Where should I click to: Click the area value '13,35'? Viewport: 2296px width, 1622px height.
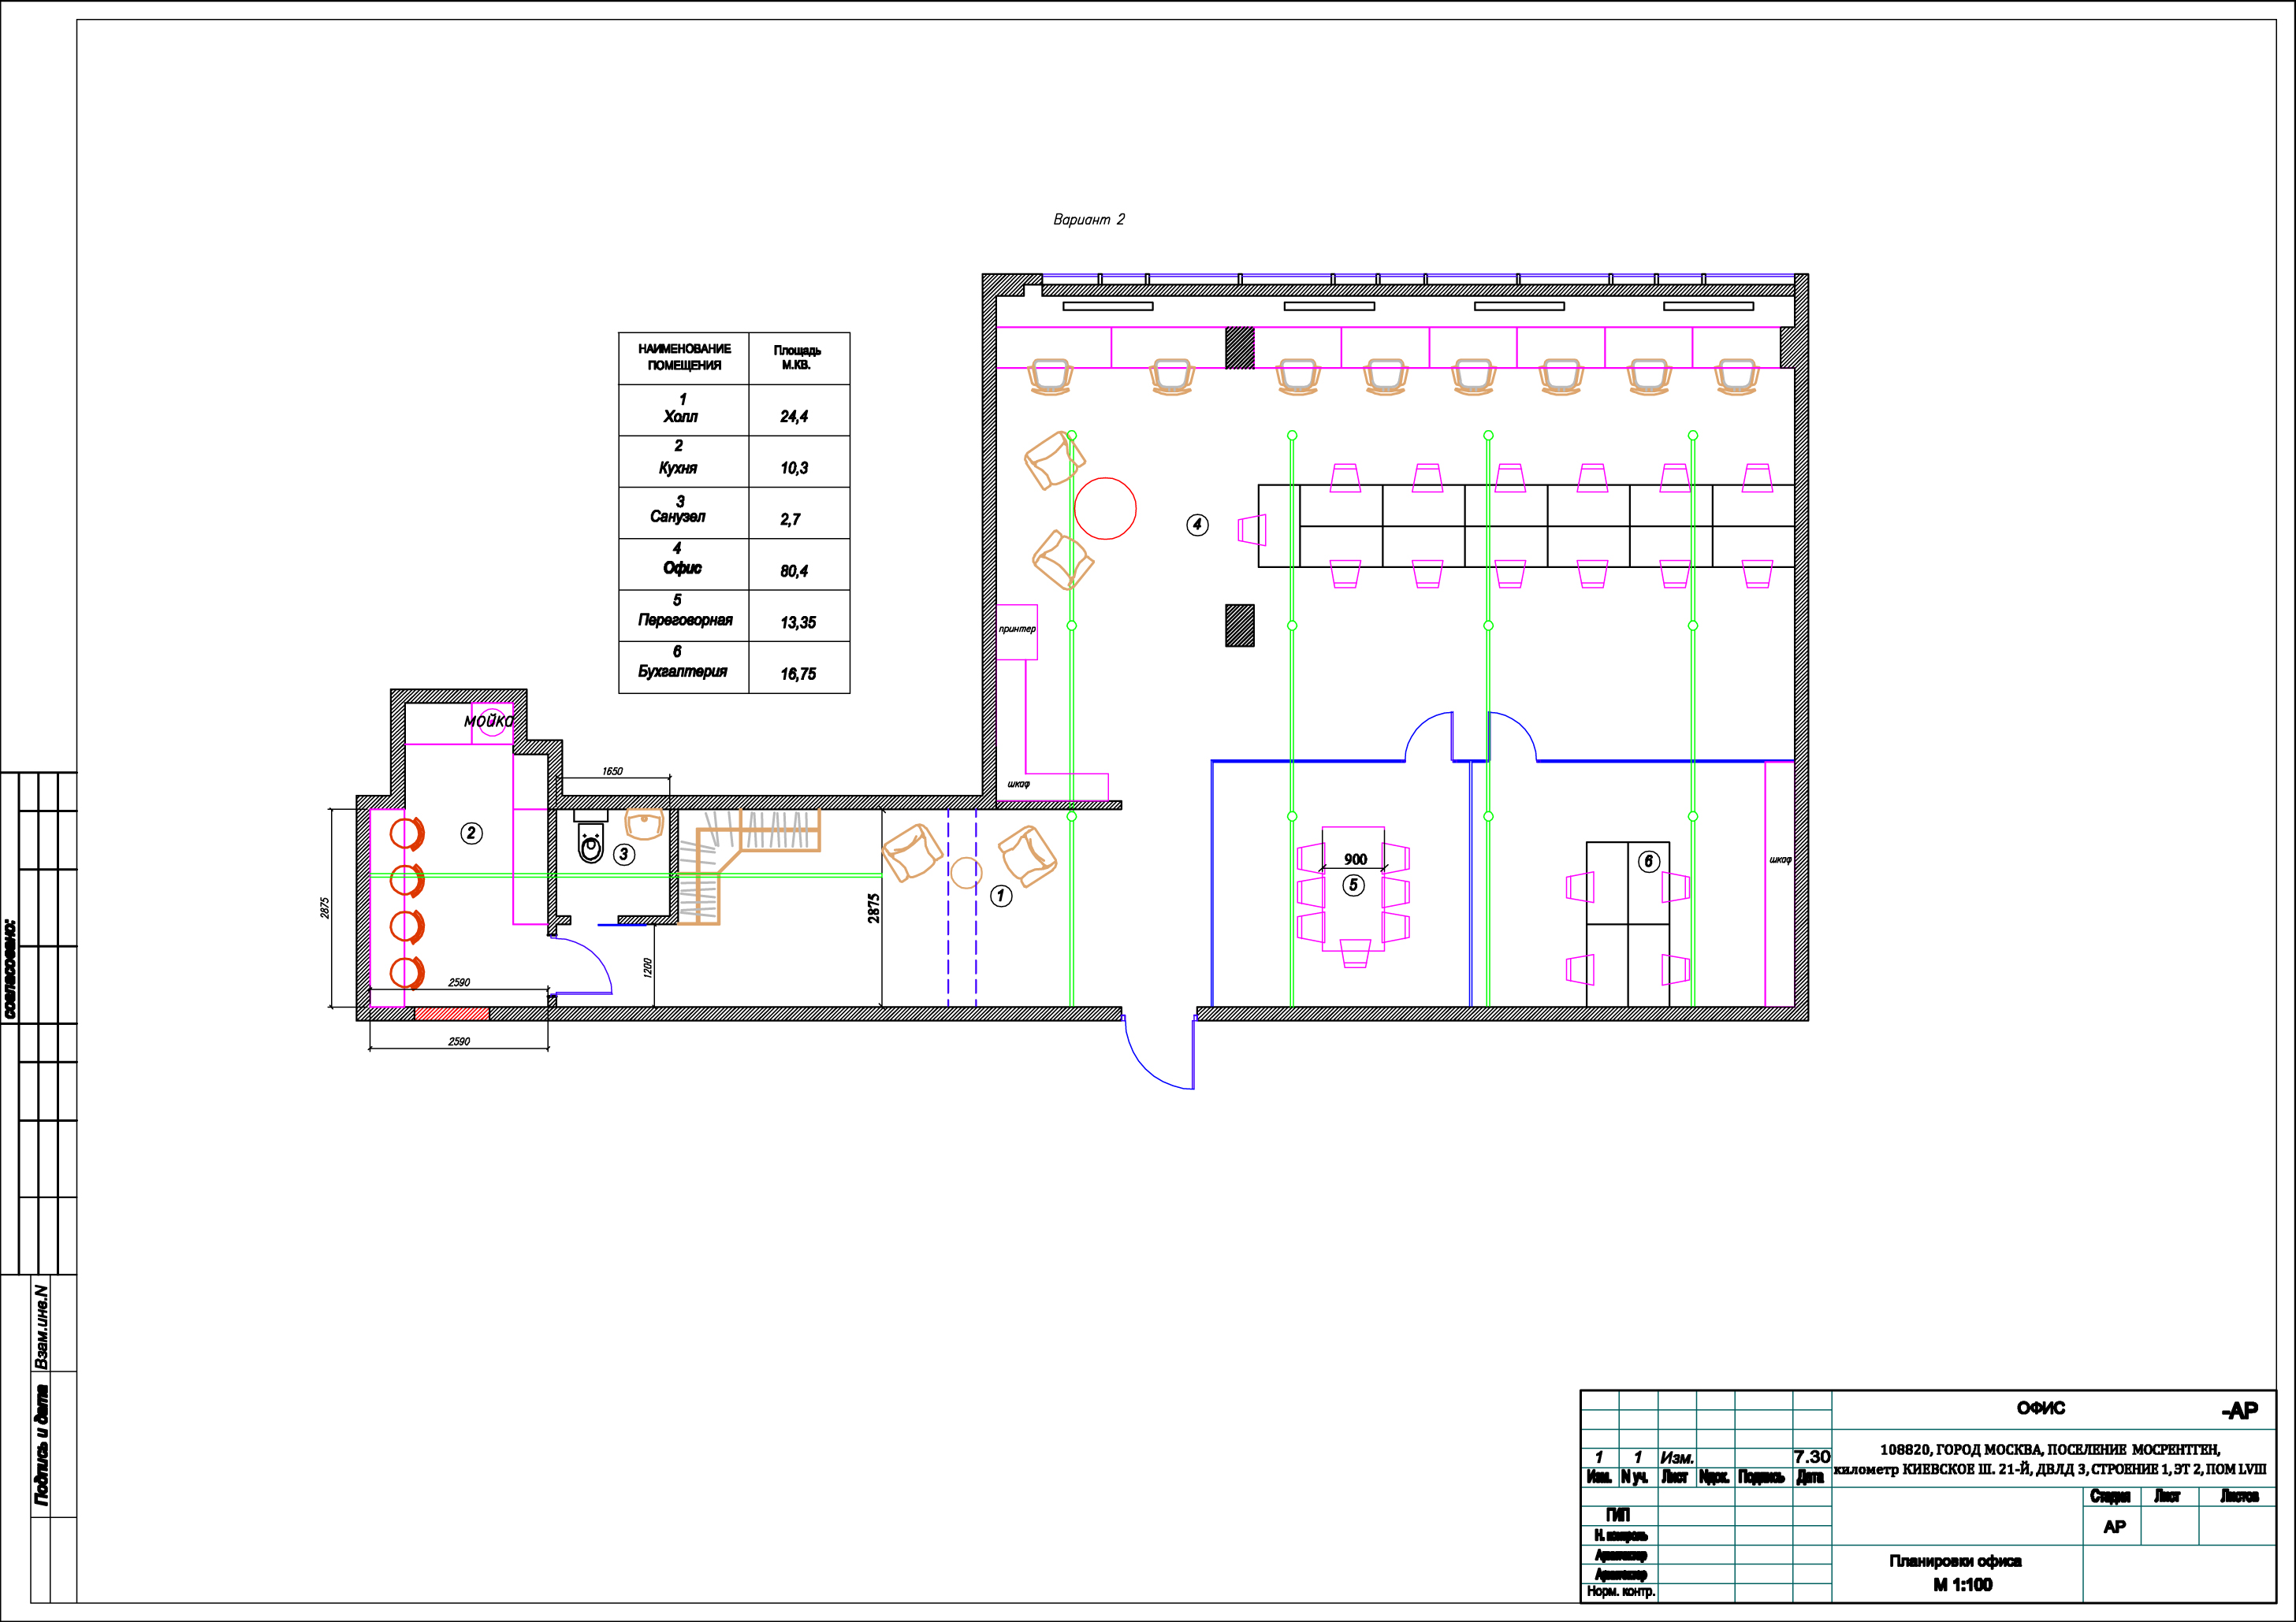click(798, 622)
